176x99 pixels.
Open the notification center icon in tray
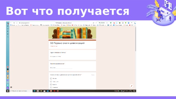point(134,91)
